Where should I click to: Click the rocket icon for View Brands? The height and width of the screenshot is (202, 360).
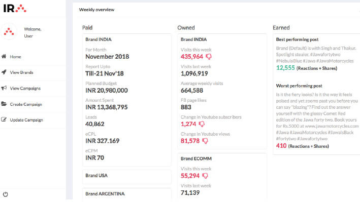coord(4,72)
